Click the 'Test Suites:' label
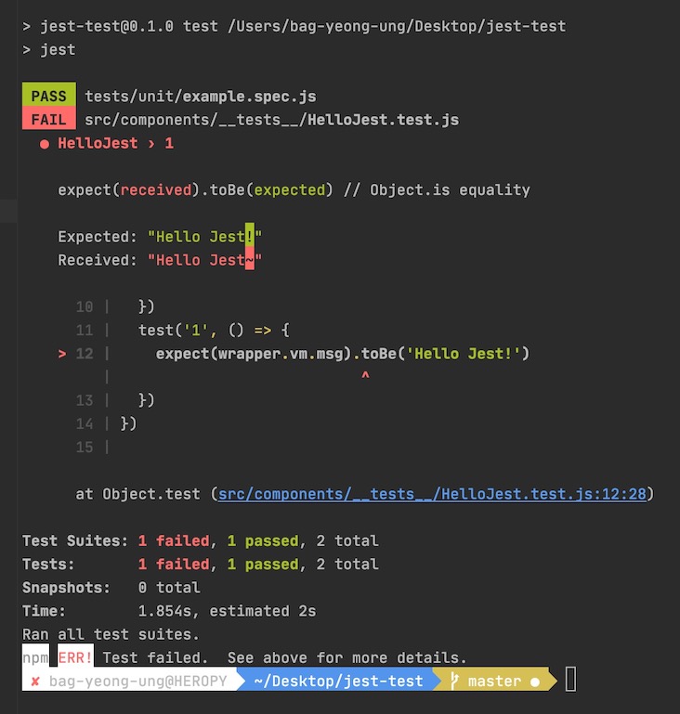 coord(75,541)
